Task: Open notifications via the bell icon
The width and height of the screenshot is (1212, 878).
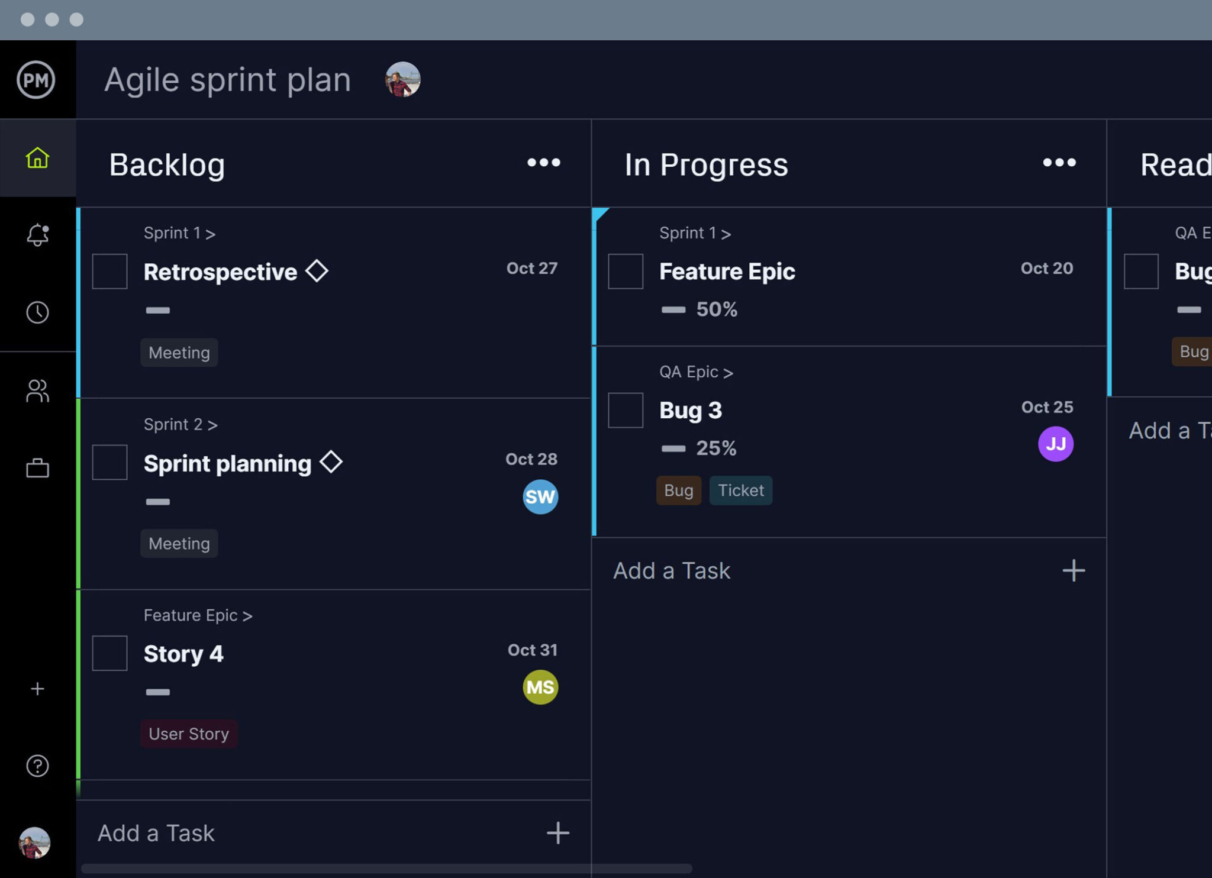Action: tap(37, 235)
